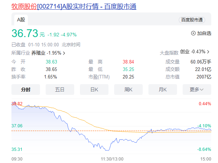Click the 所属行业 label
This screenshot has height=163, width=218.
pyautogui.click(x=21, y=53)
